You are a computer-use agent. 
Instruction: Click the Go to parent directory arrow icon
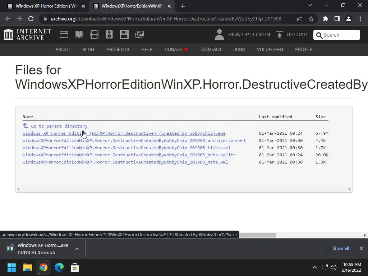pos(26,125)
